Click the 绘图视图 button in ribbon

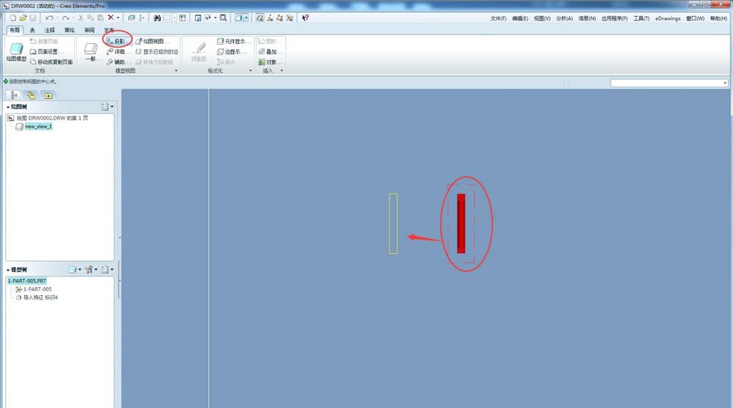click(152, 41)
